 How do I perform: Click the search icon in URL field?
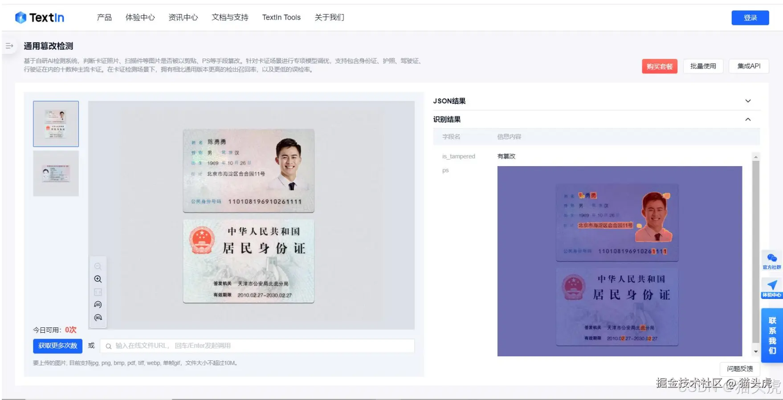click(x=108, y=346)
